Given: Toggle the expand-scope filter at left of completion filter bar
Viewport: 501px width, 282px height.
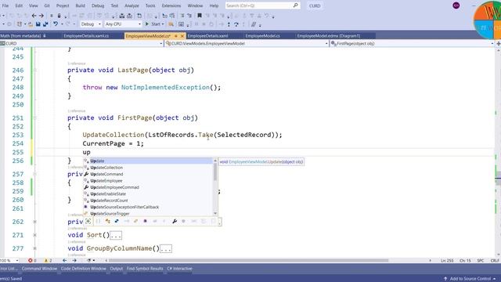Looking at the screenshot, I should coord(88,221).
